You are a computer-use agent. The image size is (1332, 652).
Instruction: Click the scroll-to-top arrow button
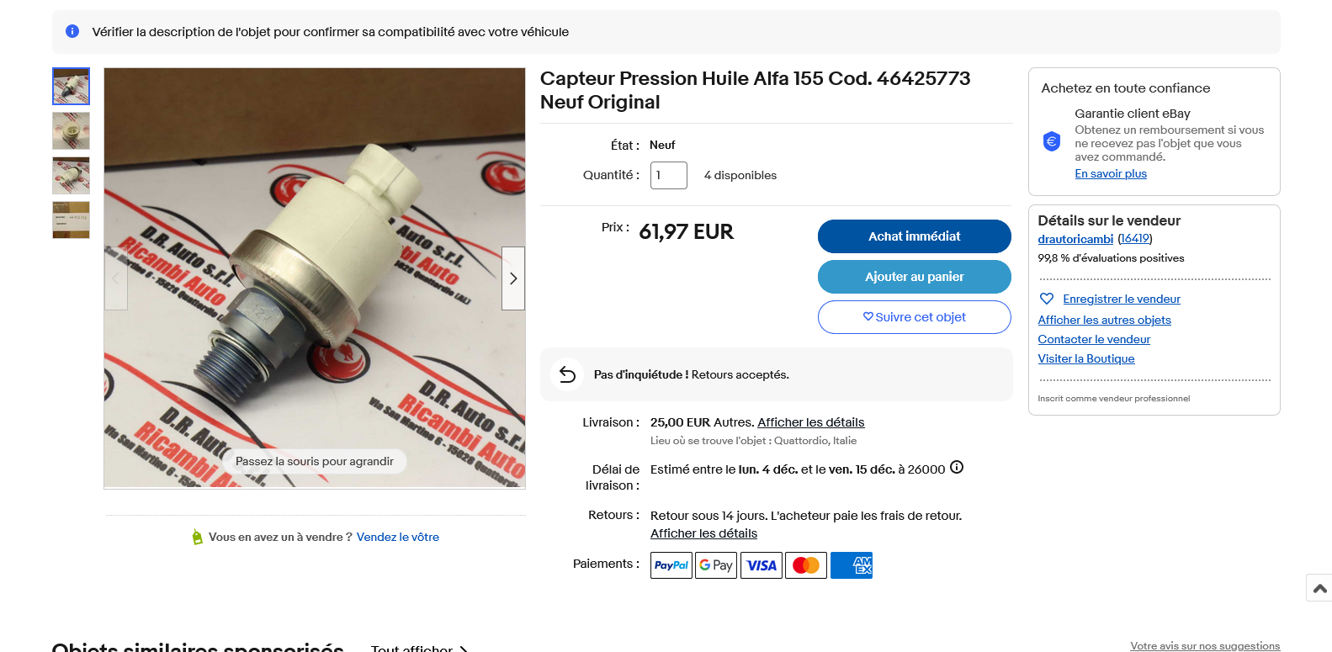[x=1319, y=588]
